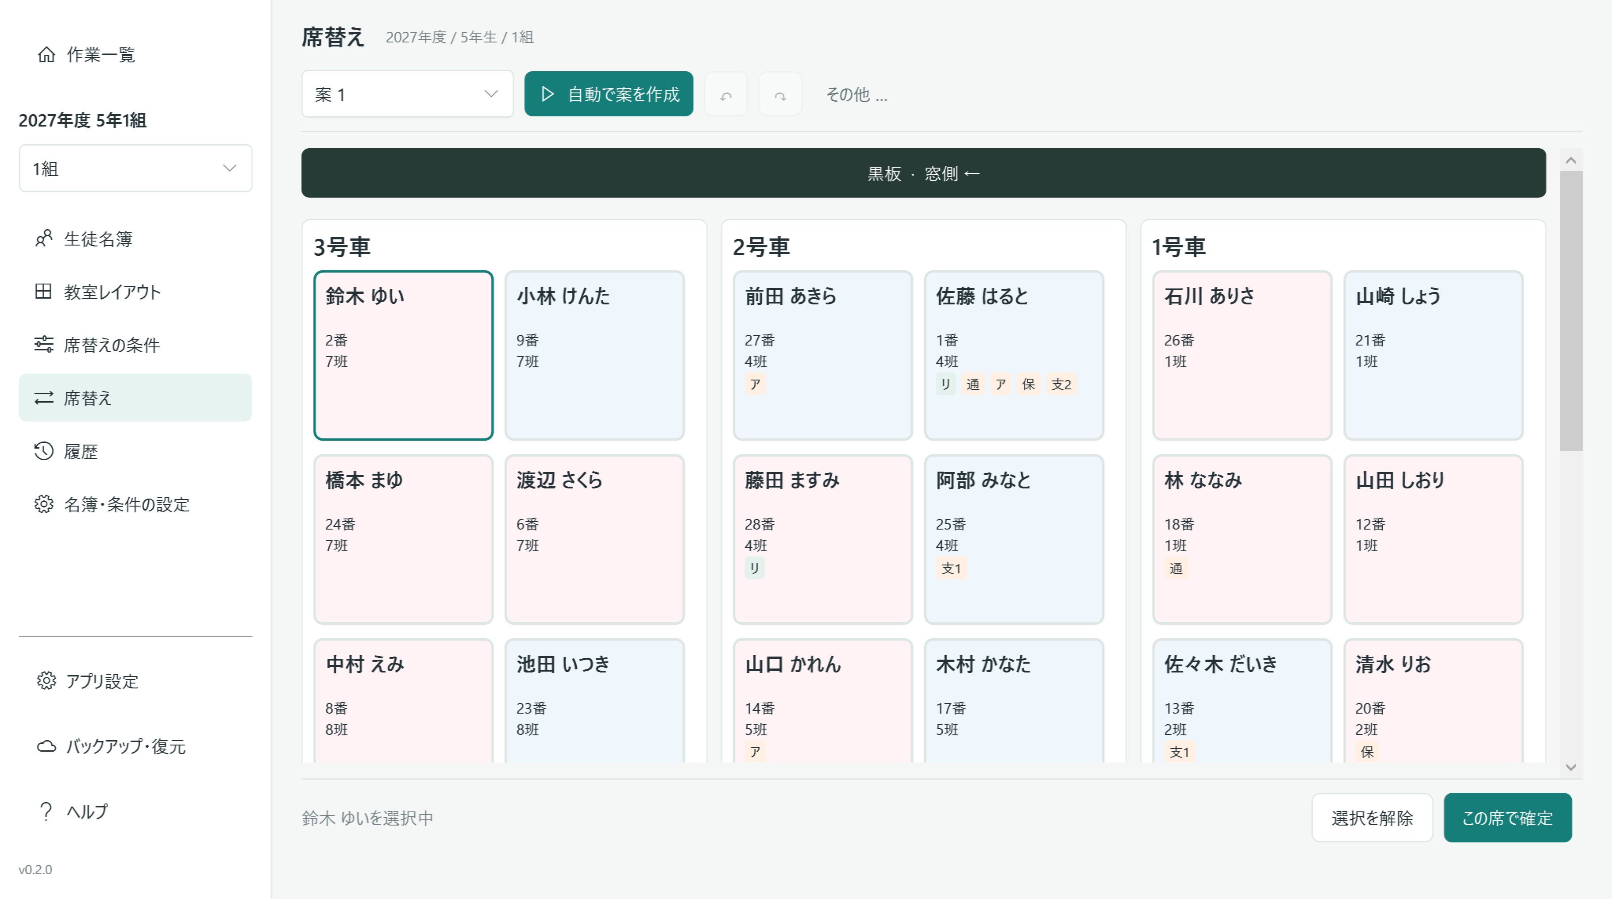This screenshot has height=899, width=1612.
Task: Select 阿部 みなと seat card
Action: point(1014,539)
